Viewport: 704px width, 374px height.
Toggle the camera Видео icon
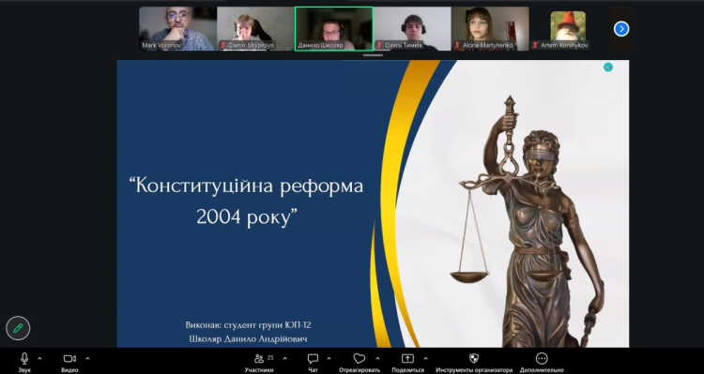[x=69, y=358]
